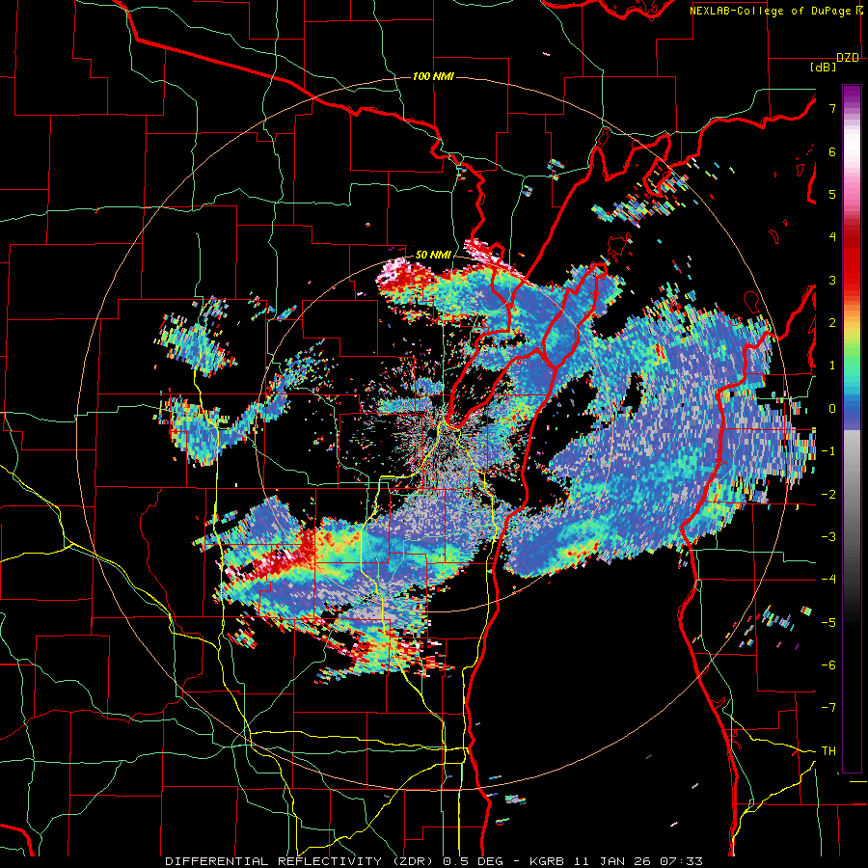
Task: Click the 5 value on the scale
Action: 832,194
